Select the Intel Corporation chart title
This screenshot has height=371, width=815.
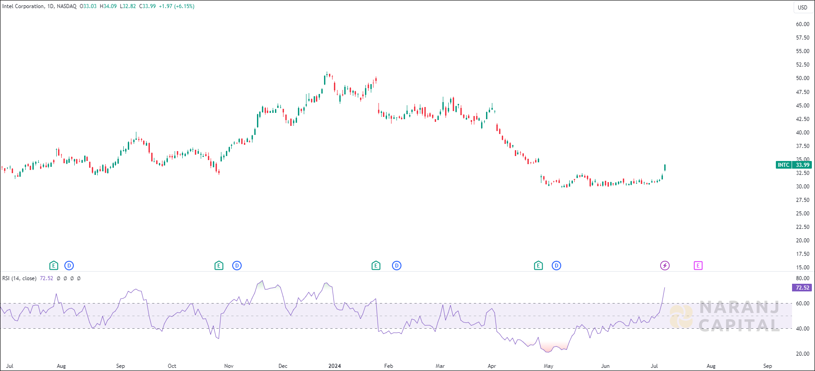click(23, 6)
